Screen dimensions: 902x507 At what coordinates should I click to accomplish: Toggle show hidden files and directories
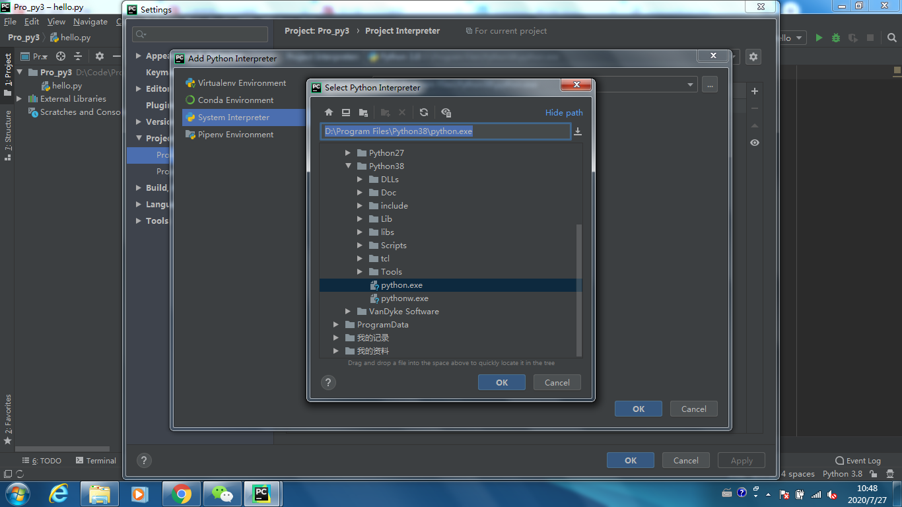click(x=446, y=112)
